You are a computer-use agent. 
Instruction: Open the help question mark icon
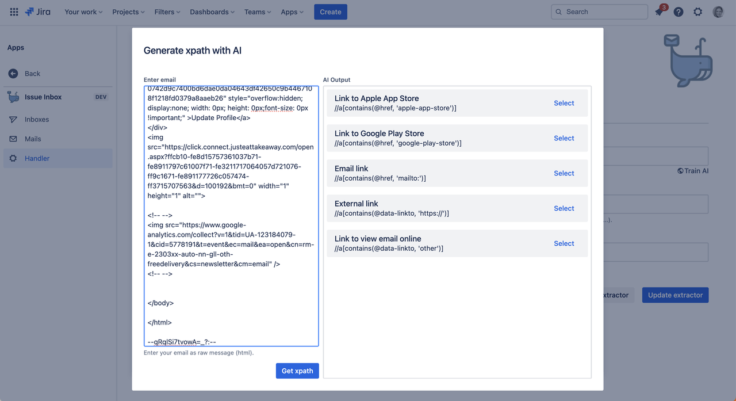678,12
